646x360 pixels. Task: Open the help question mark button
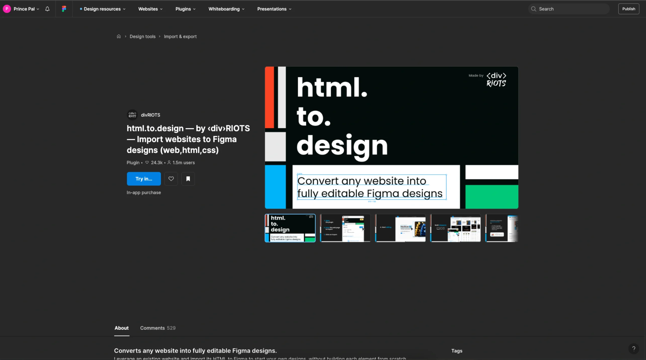click(633, 349)
